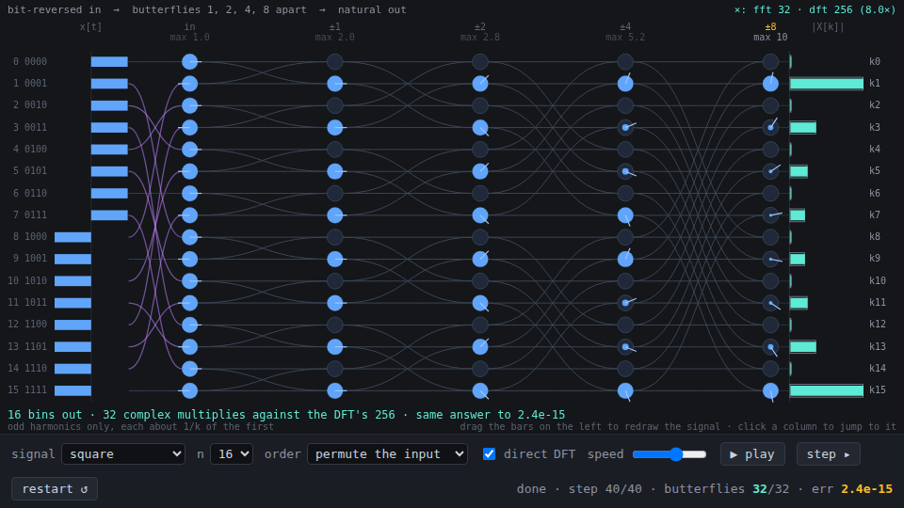Jump to the ±4 stage column header
Viewport: 904px width, 508px height.
[625, 32]
